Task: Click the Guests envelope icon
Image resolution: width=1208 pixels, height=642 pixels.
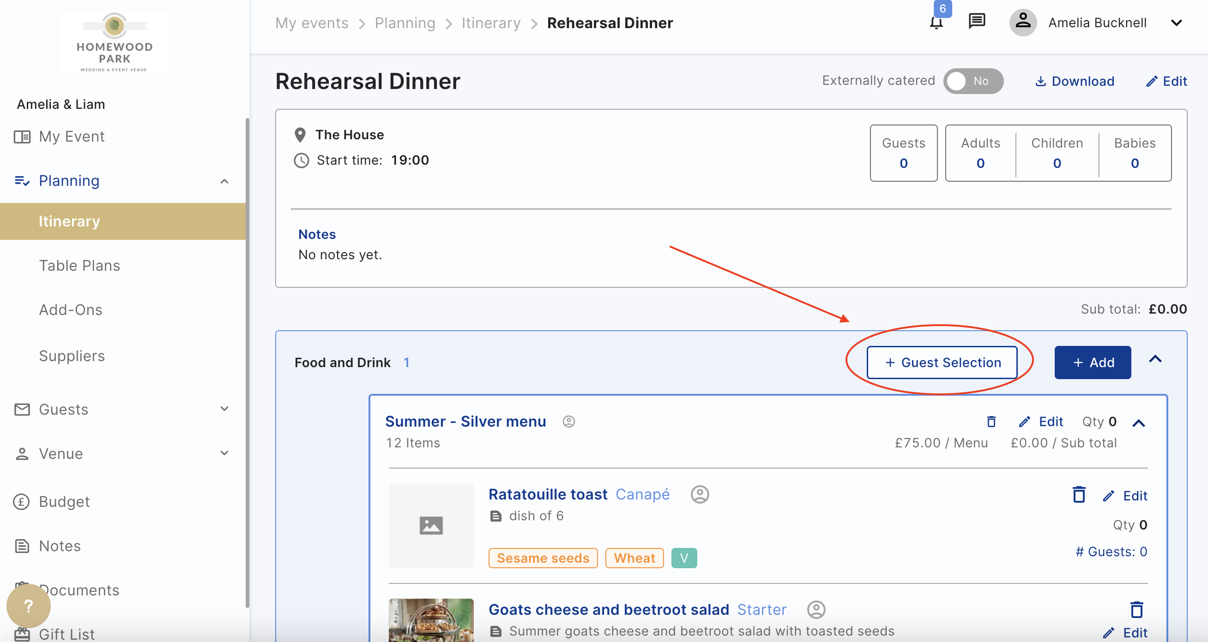Action: point(22,409)
